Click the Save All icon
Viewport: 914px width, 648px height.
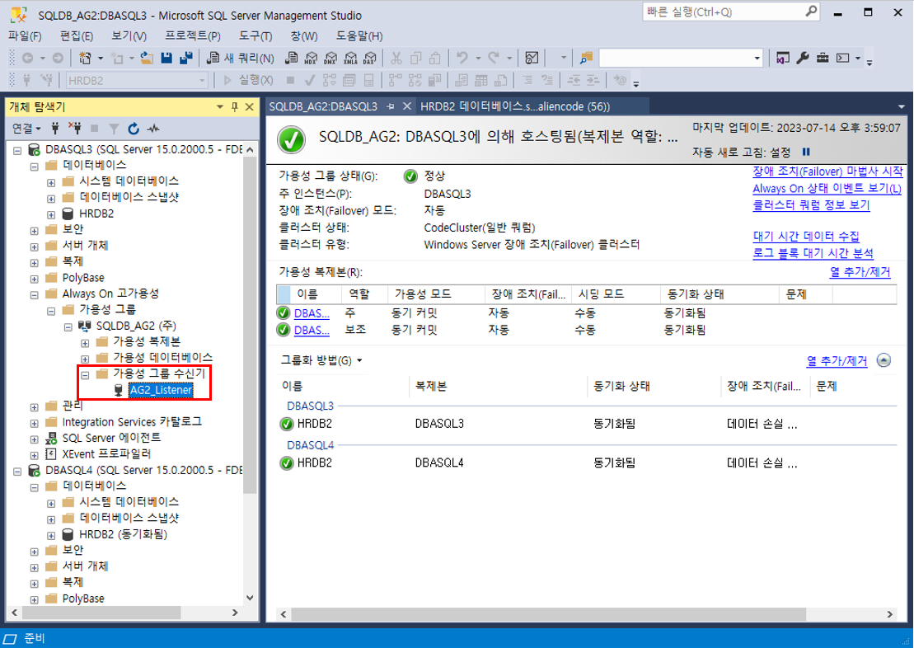pos(186,58)
